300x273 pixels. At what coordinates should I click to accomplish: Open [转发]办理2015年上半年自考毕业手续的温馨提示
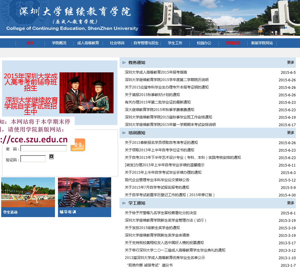[165, 165]
